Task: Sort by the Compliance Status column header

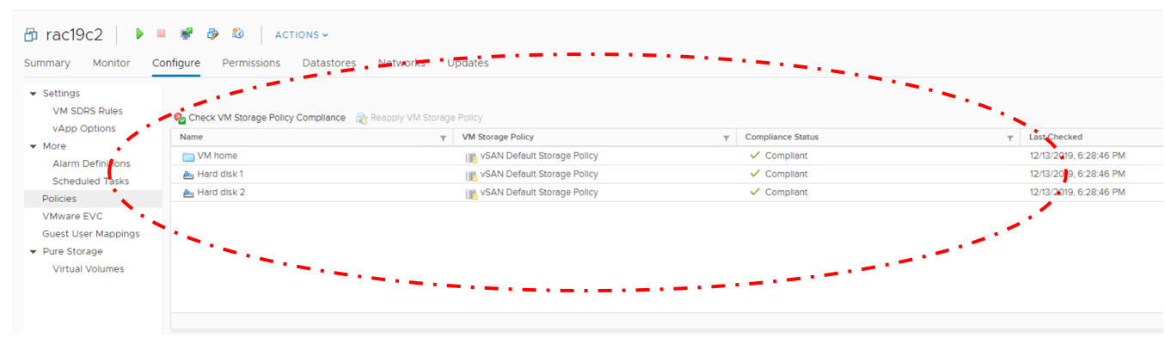Action: pos(782,138)
